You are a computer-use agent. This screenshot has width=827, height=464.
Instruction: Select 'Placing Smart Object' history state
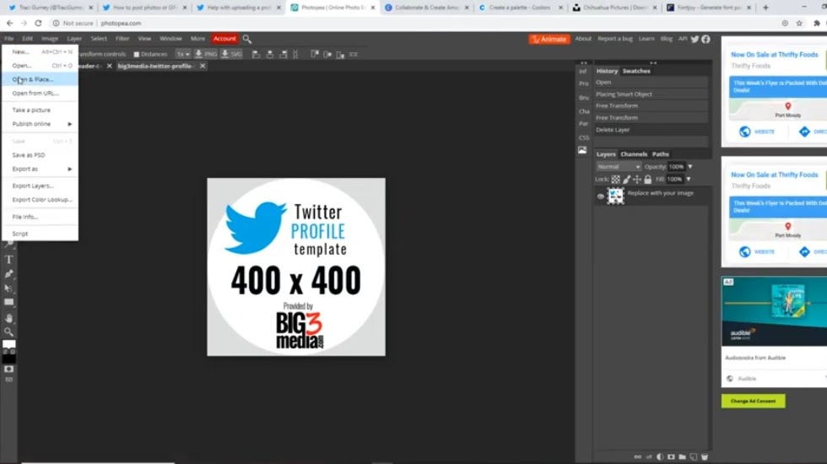624,94
